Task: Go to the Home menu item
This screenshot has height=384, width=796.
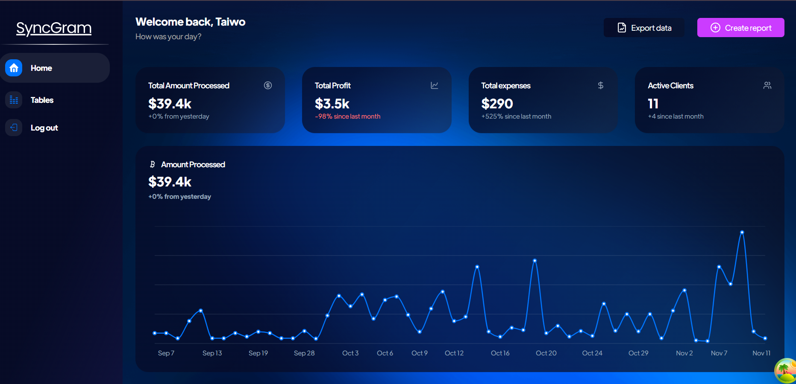Action: pyautogui.click(x=41, y=68)
